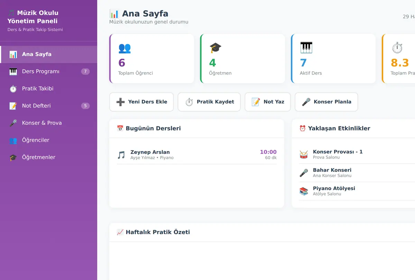415x280 pixels.
Task: Click the graduation cap icon beside Öğretmenler
Action: [13, 157]
